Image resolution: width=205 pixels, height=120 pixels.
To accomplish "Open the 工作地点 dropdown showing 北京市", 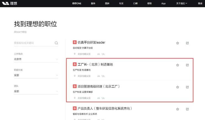I will pyautogui.click(x=36, y=59).
